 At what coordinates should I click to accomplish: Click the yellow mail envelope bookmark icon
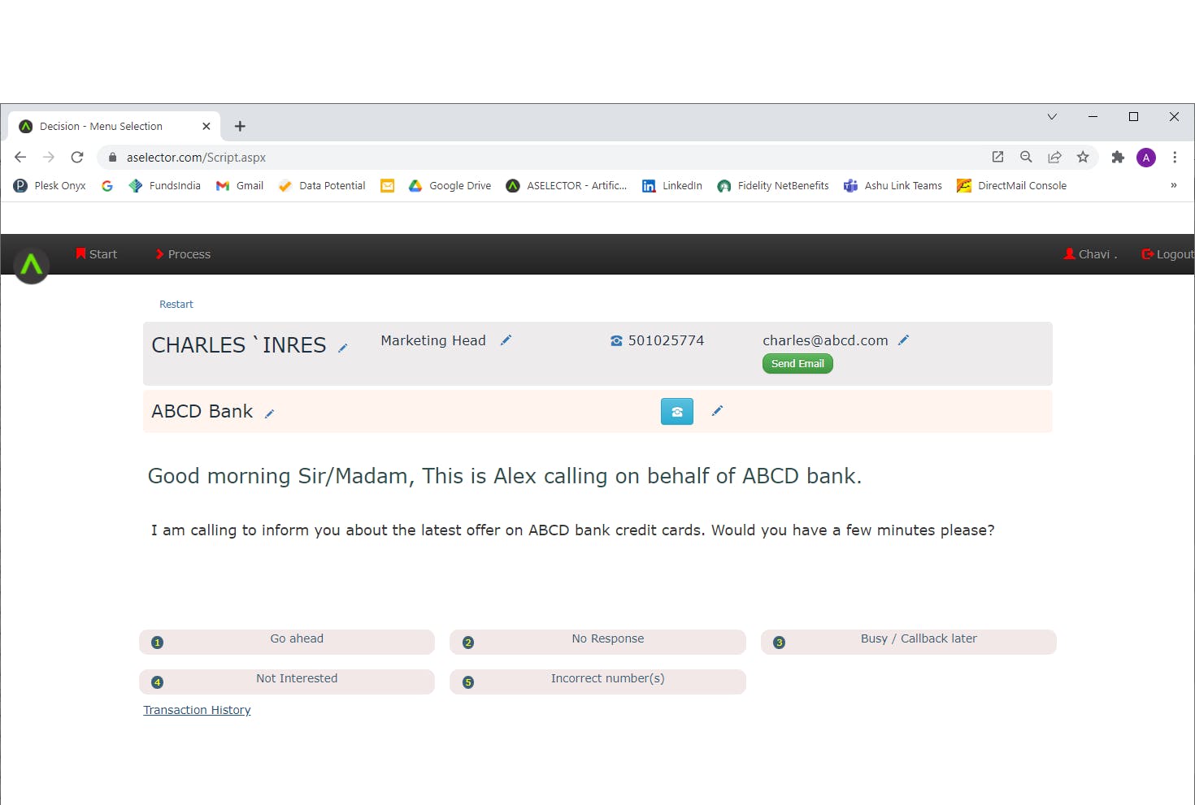(388, 185)
